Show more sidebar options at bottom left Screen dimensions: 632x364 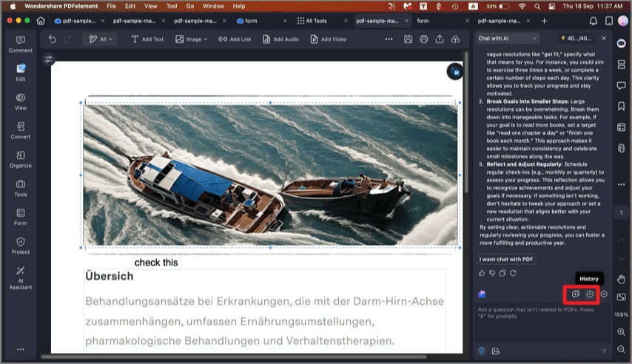point(21,349)
